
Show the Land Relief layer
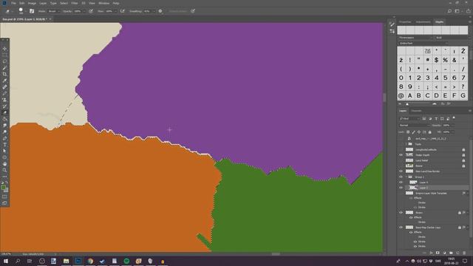[x=401, y=160]
